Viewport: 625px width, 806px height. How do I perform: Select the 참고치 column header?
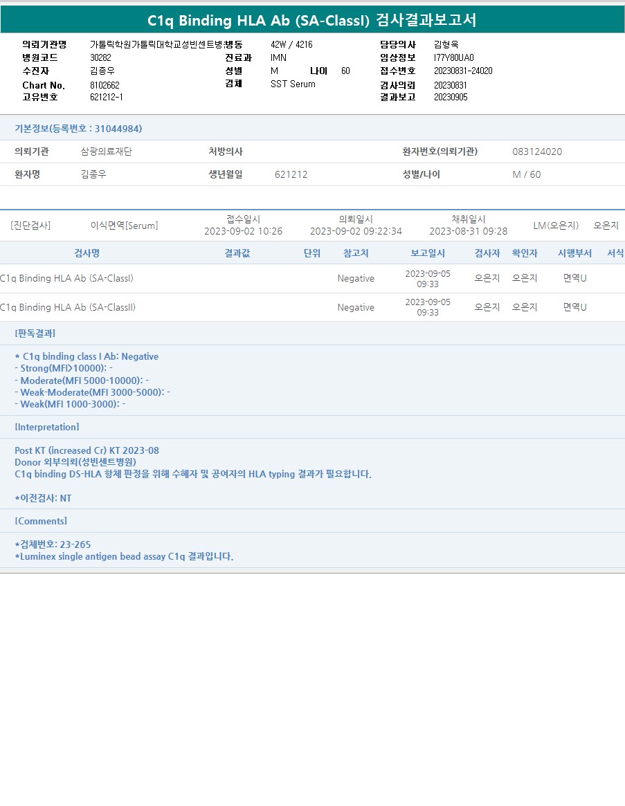[356, 253]
